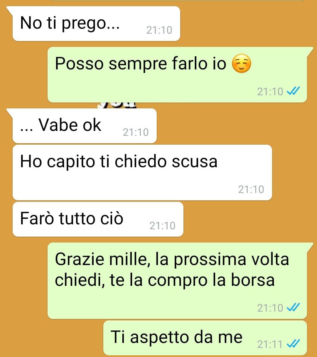Tap the 21:10 timestamp on 'No ti prego...'
The width and height of the screenshot is (317, 357).
[159, 30]
